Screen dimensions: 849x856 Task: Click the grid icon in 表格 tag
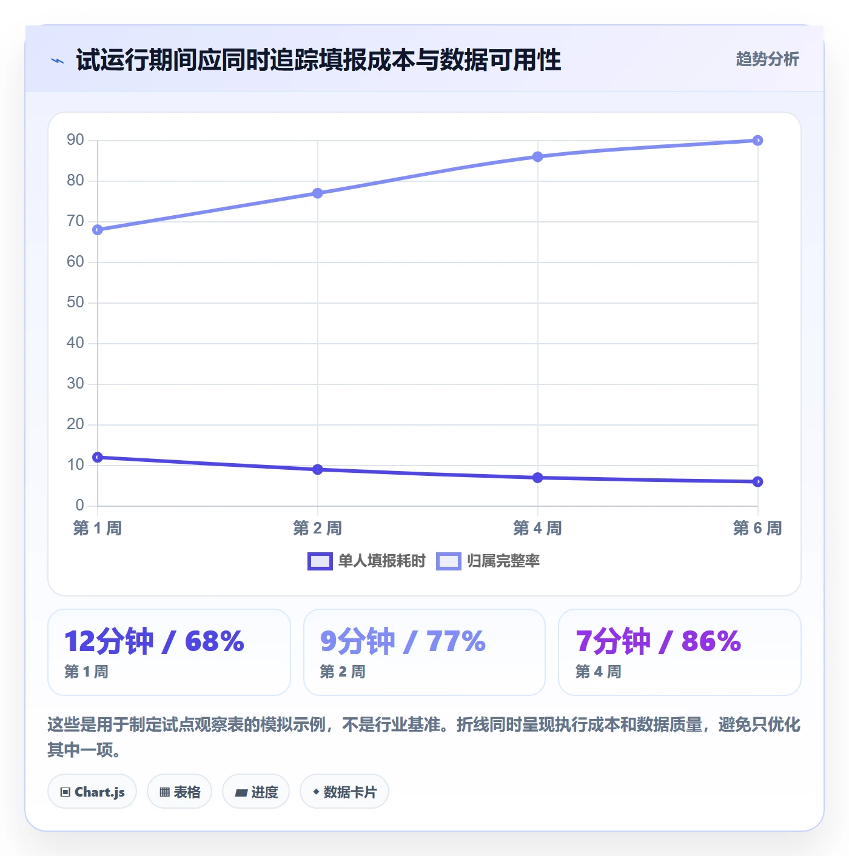(164, 792)
